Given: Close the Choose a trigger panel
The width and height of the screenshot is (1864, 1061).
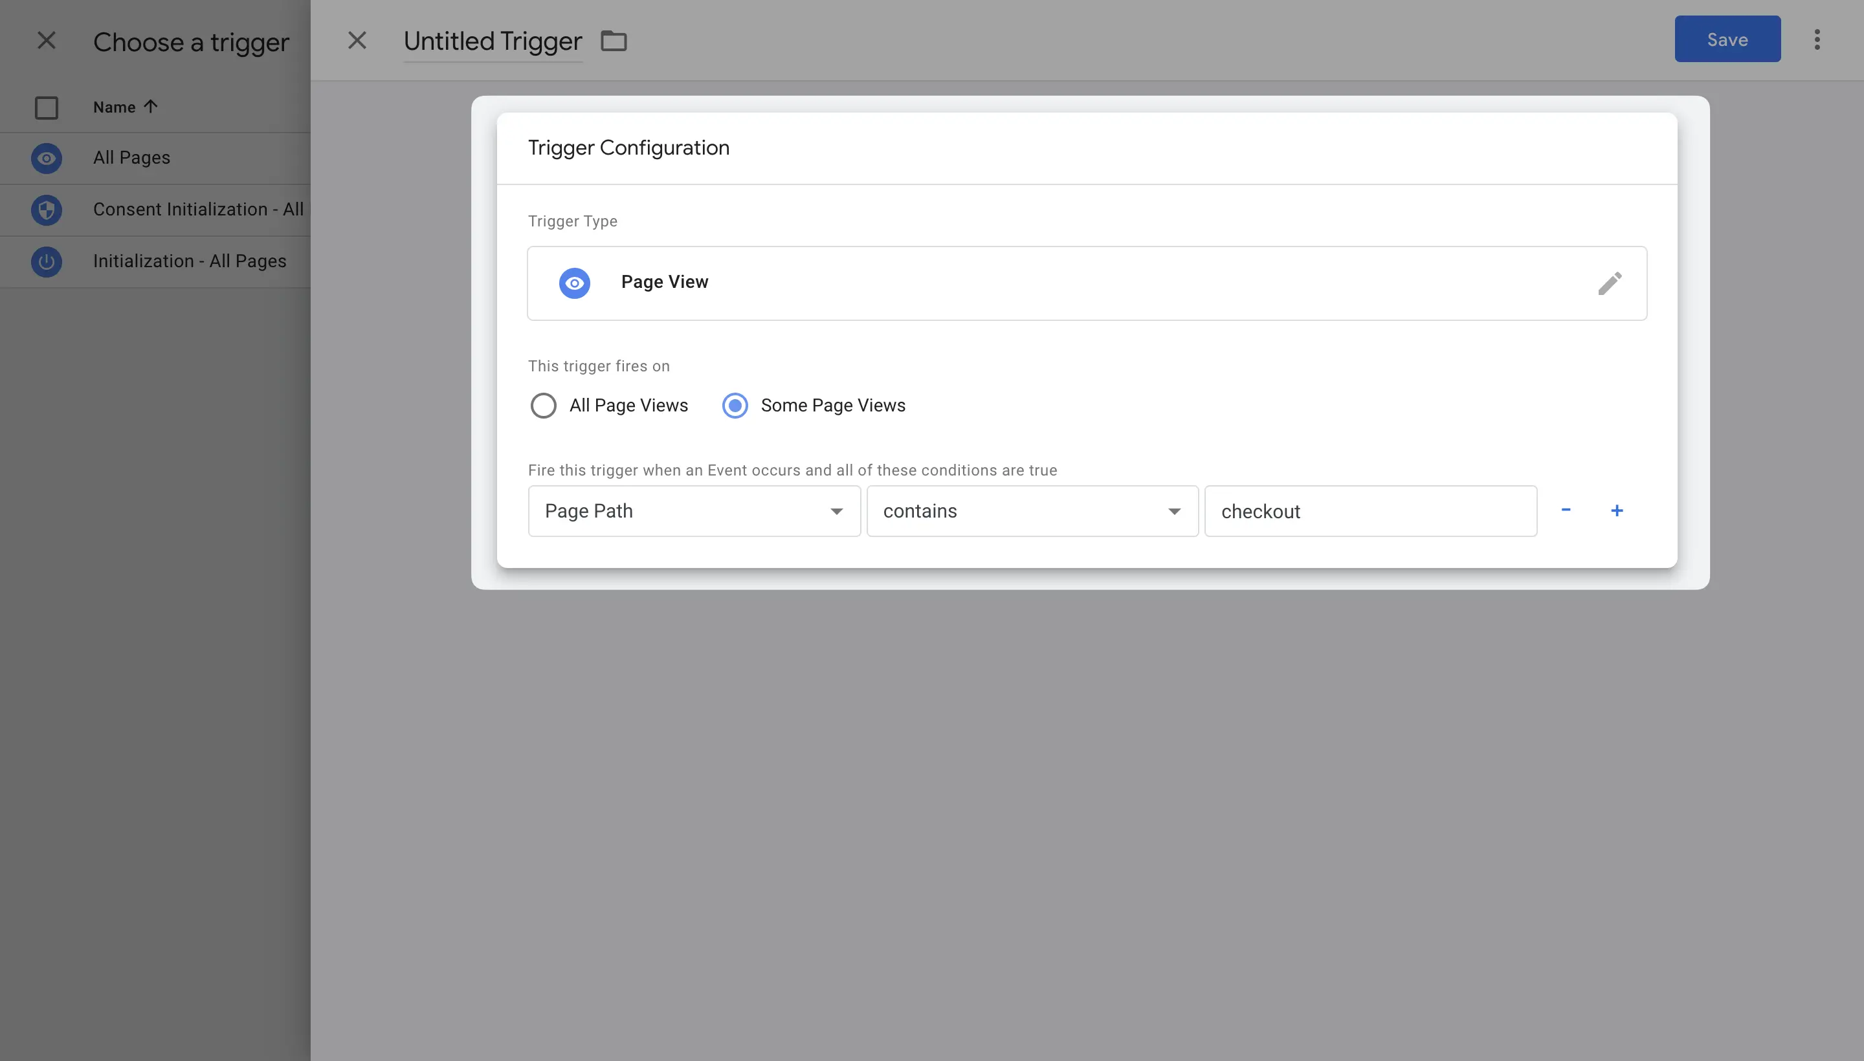Looking at the screenshot, I should click(47, 40).
